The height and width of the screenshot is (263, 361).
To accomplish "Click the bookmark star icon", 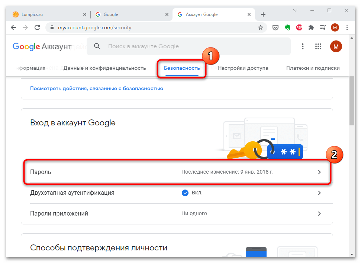I will [x=261, y=27].
